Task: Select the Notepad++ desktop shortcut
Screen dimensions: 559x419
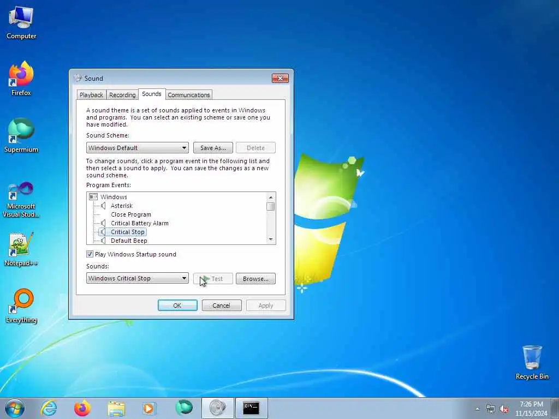Action: coord(21,249)
